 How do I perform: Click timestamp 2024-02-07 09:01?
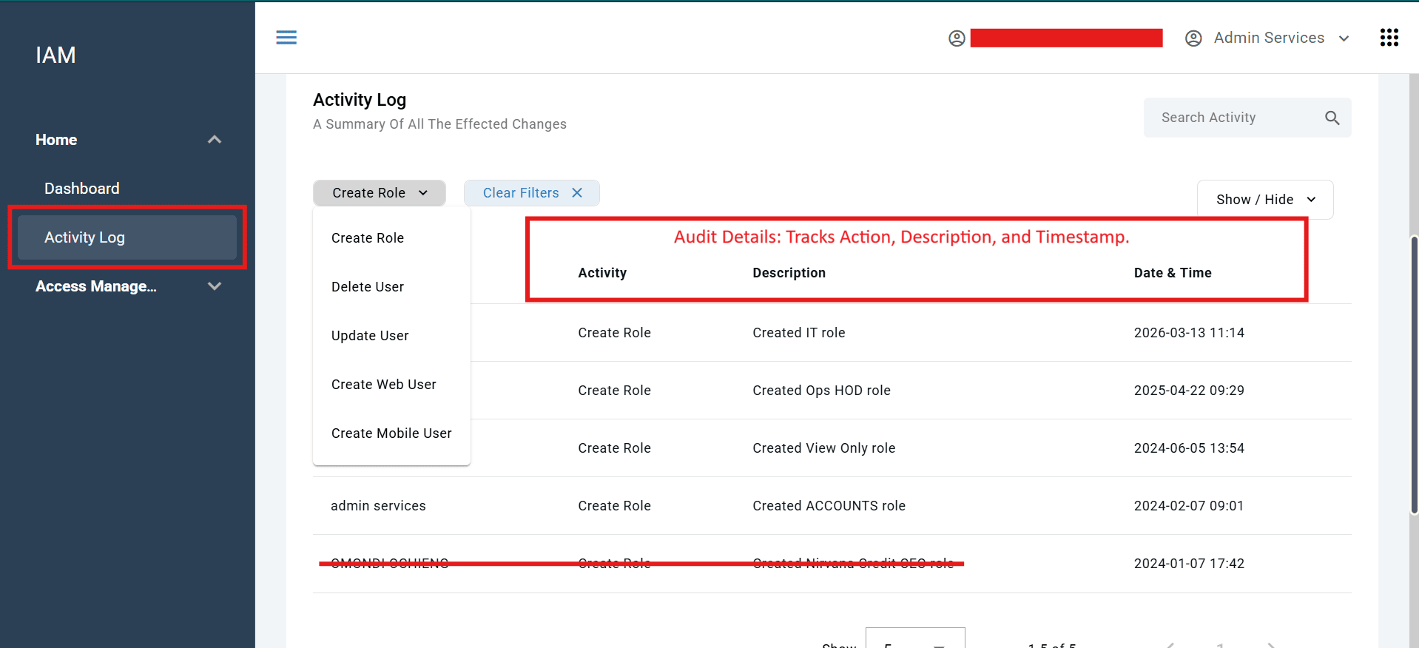pos(1189,506)
